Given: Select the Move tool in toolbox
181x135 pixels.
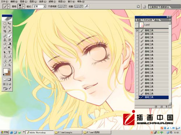Looking at the screenshot, I should click(9, 23).
